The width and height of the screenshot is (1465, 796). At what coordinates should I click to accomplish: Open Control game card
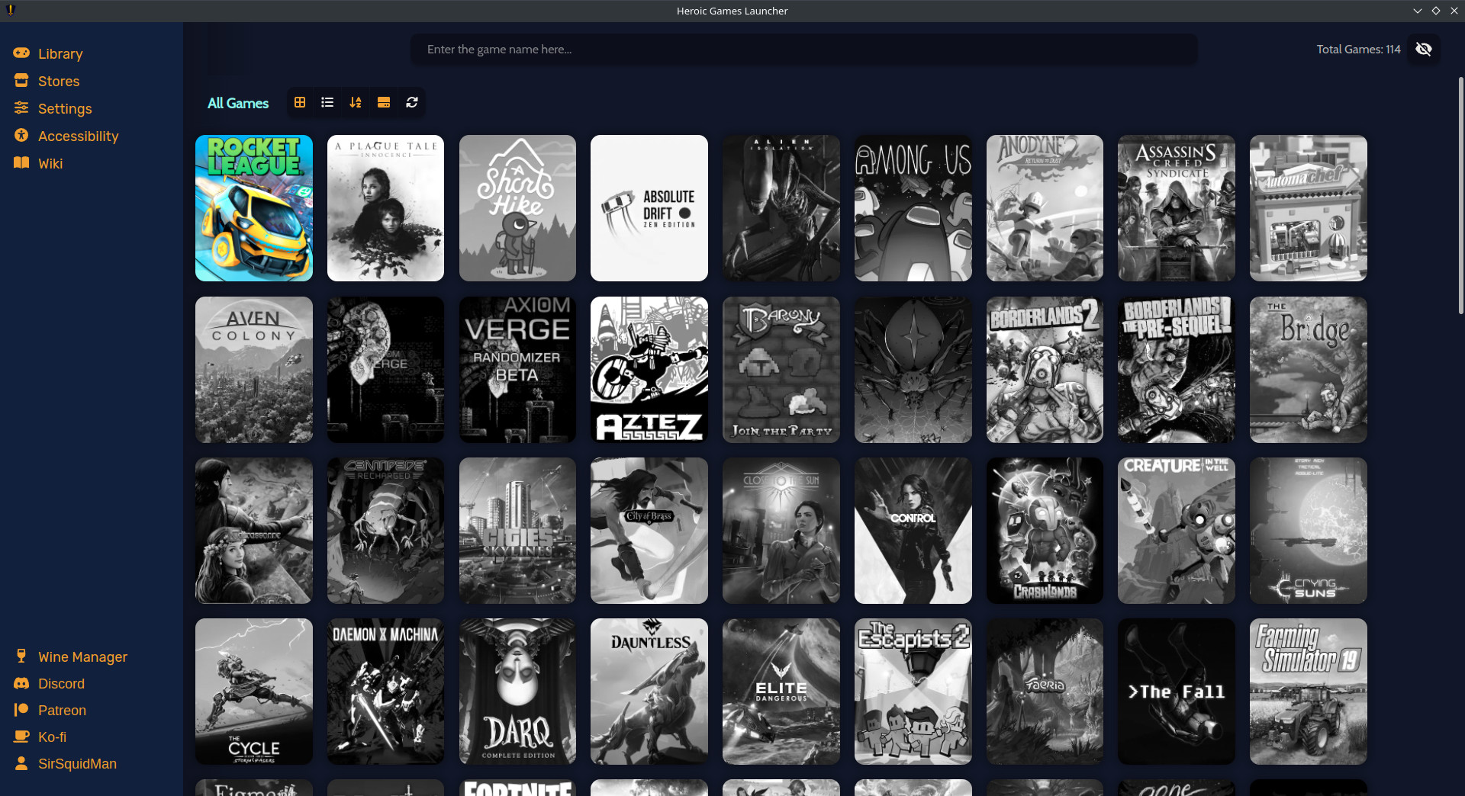point(913,531)
